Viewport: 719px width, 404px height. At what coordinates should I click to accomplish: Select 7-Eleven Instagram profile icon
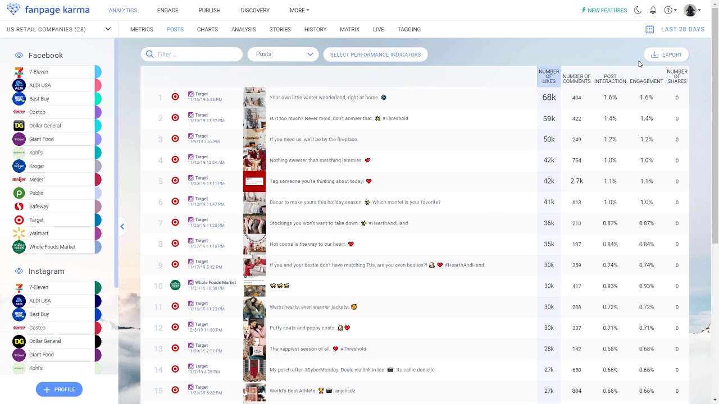tap(19, 287)
